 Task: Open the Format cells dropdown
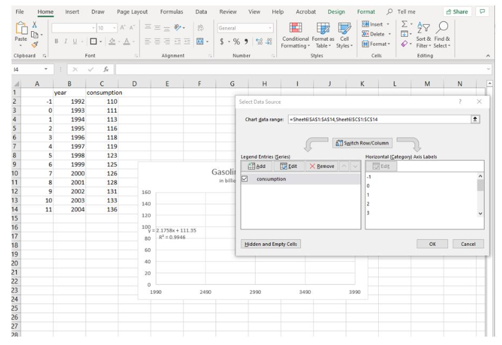pyautogui.click(x=376, y=44)
